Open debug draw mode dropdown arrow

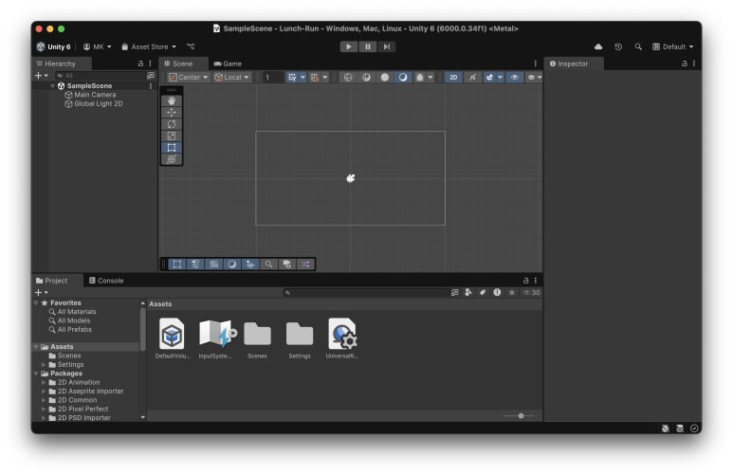(x=431, y=77)
